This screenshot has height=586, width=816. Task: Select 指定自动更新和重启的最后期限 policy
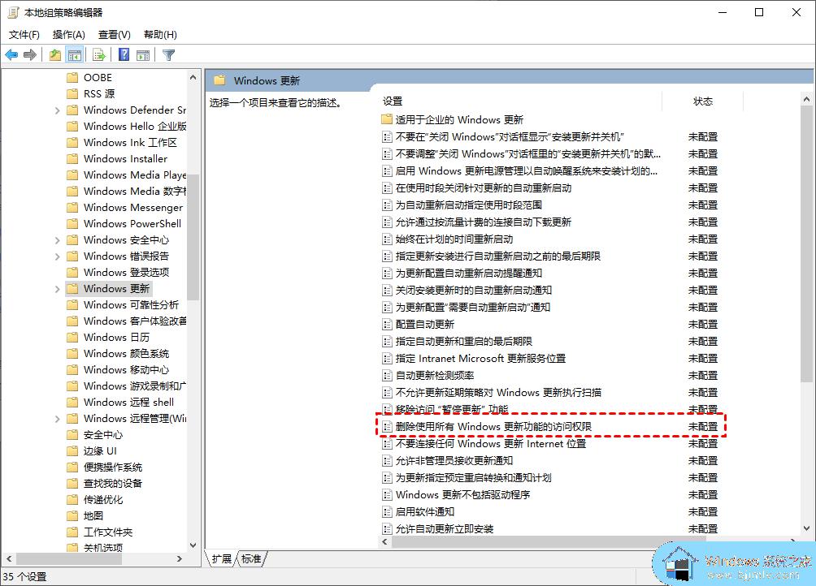click(x=464, y=342)
